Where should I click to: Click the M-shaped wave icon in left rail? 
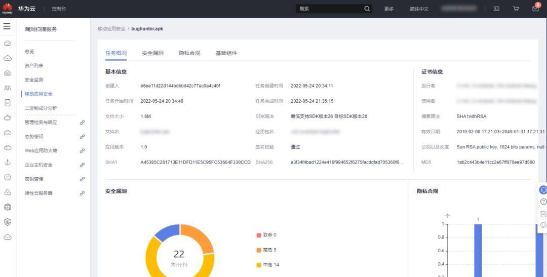tap(7, 88)
